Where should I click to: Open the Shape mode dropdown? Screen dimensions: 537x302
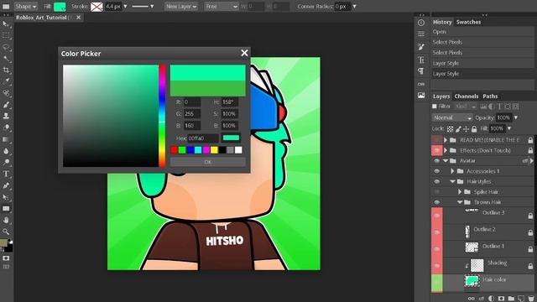[26, 7]
